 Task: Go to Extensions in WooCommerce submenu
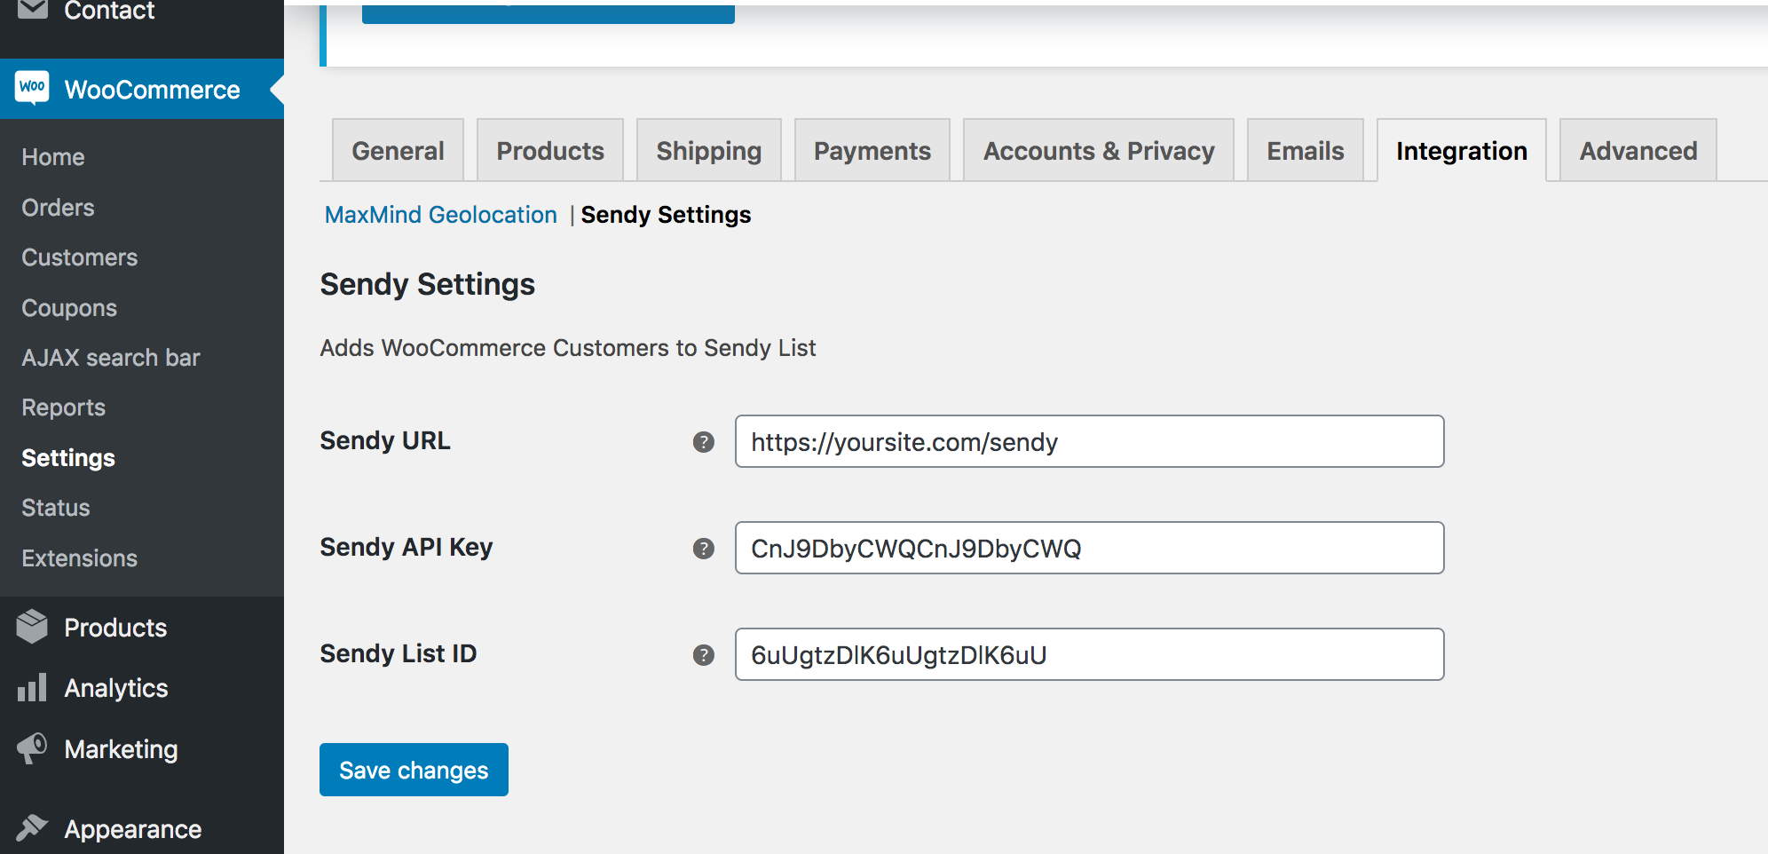(x=80, y=558)
